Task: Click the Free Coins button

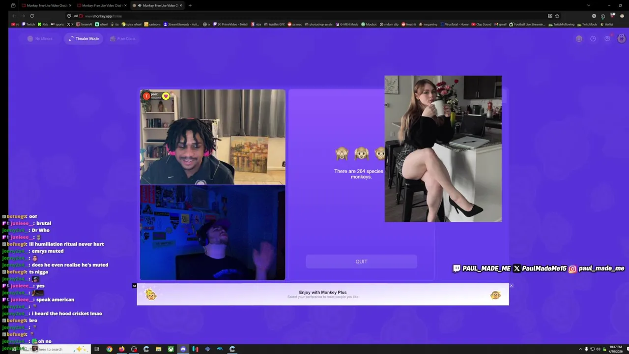Action: tap(123, 38)
